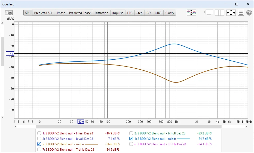254x153 pixels.
Task: Click the vertical columns layout icon
Action: [220, 13]
